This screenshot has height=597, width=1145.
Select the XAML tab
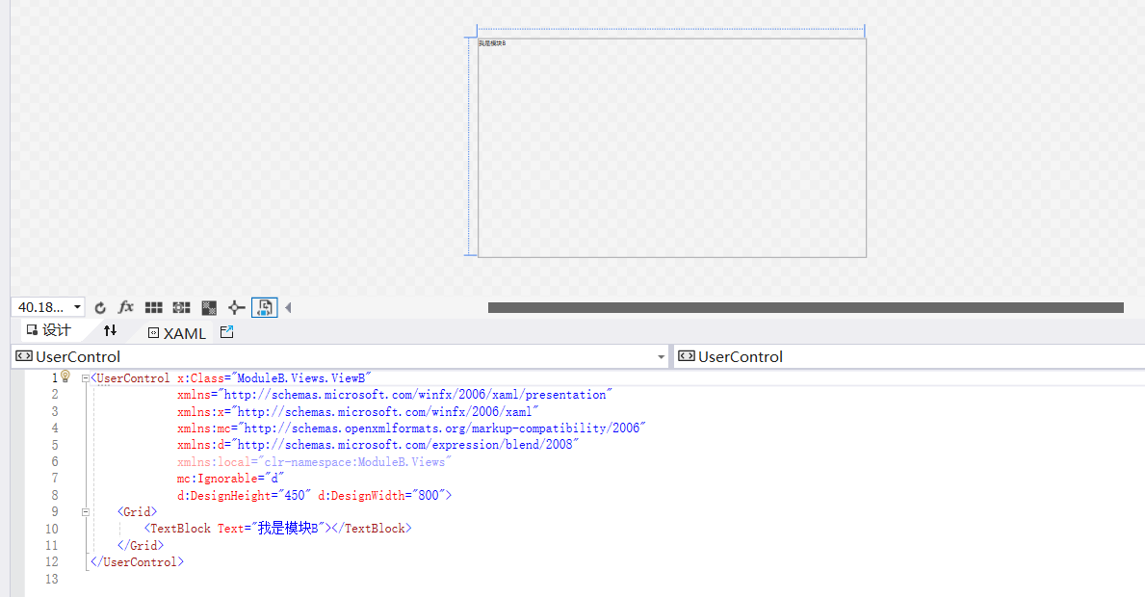tap(176, 332)
